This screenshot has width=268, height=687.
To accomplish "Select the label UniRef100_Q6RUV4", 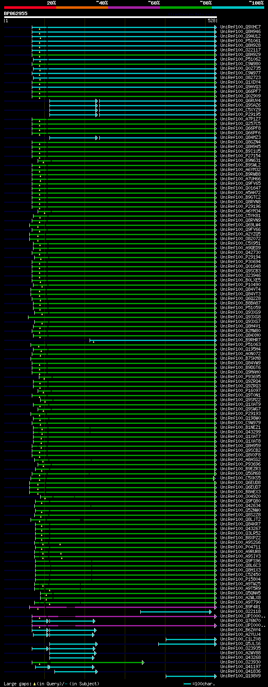I will [240, 100].
